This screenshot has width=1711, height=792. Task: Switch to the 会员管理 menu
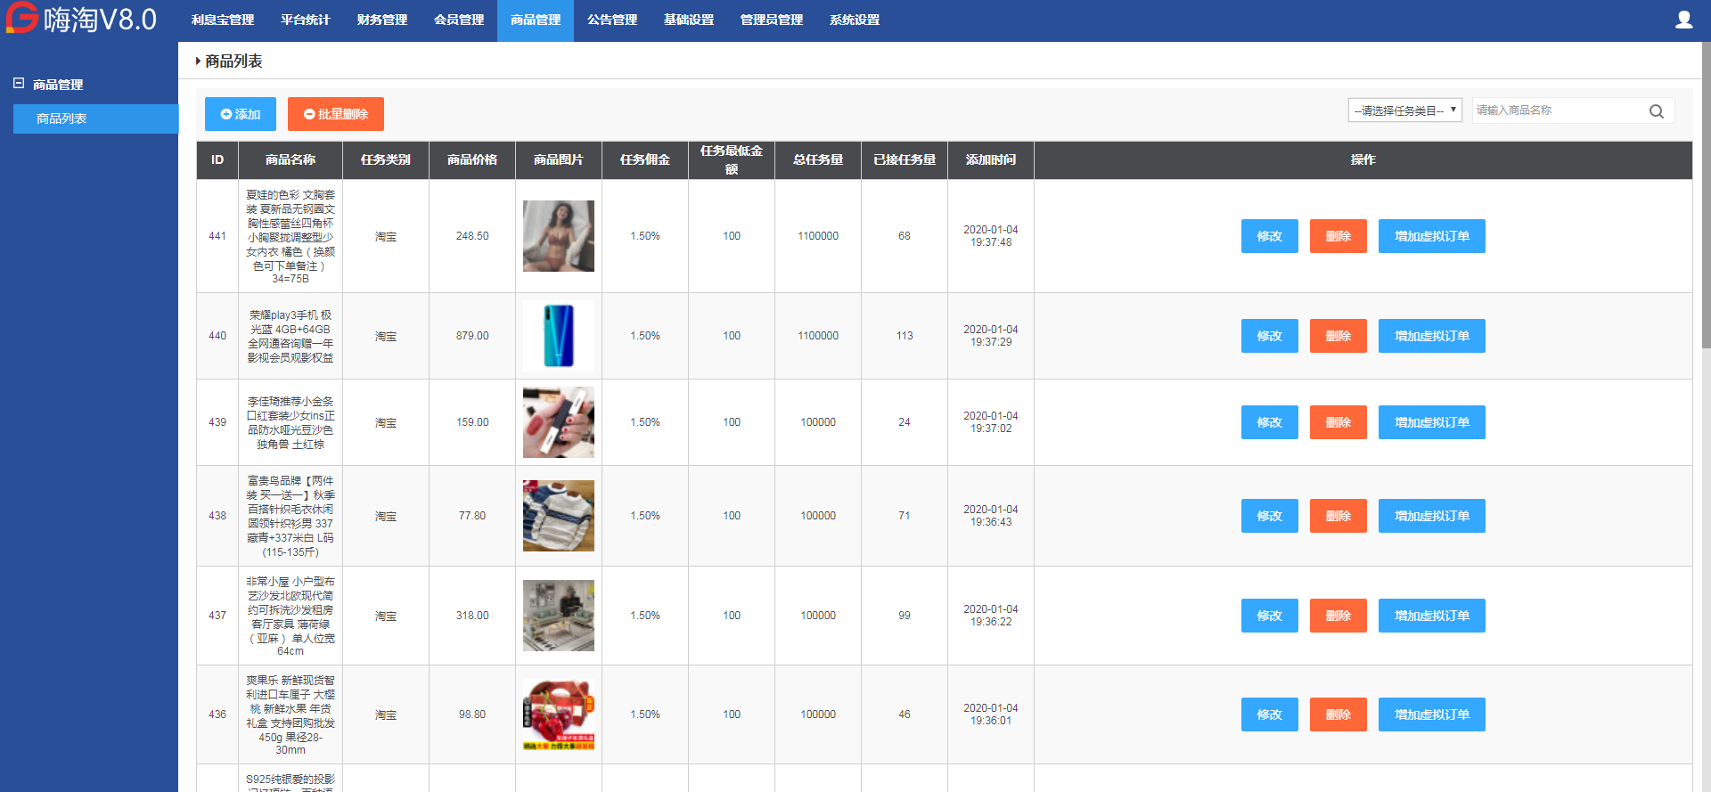458,20
